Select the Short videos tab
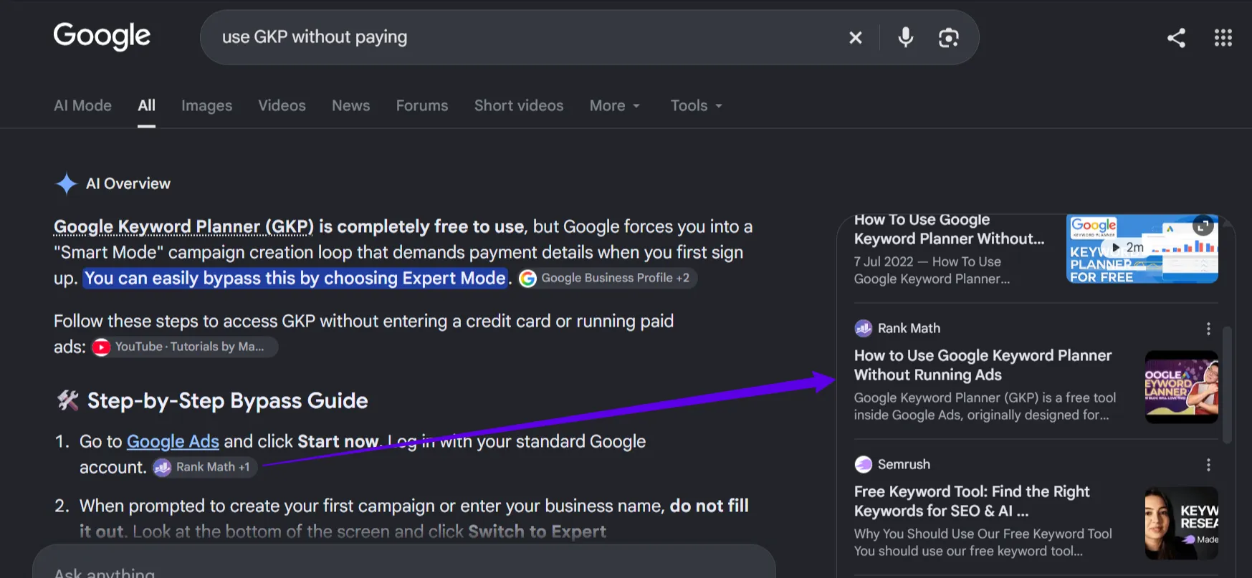The image size is (1252, 578). pos(519,105)
